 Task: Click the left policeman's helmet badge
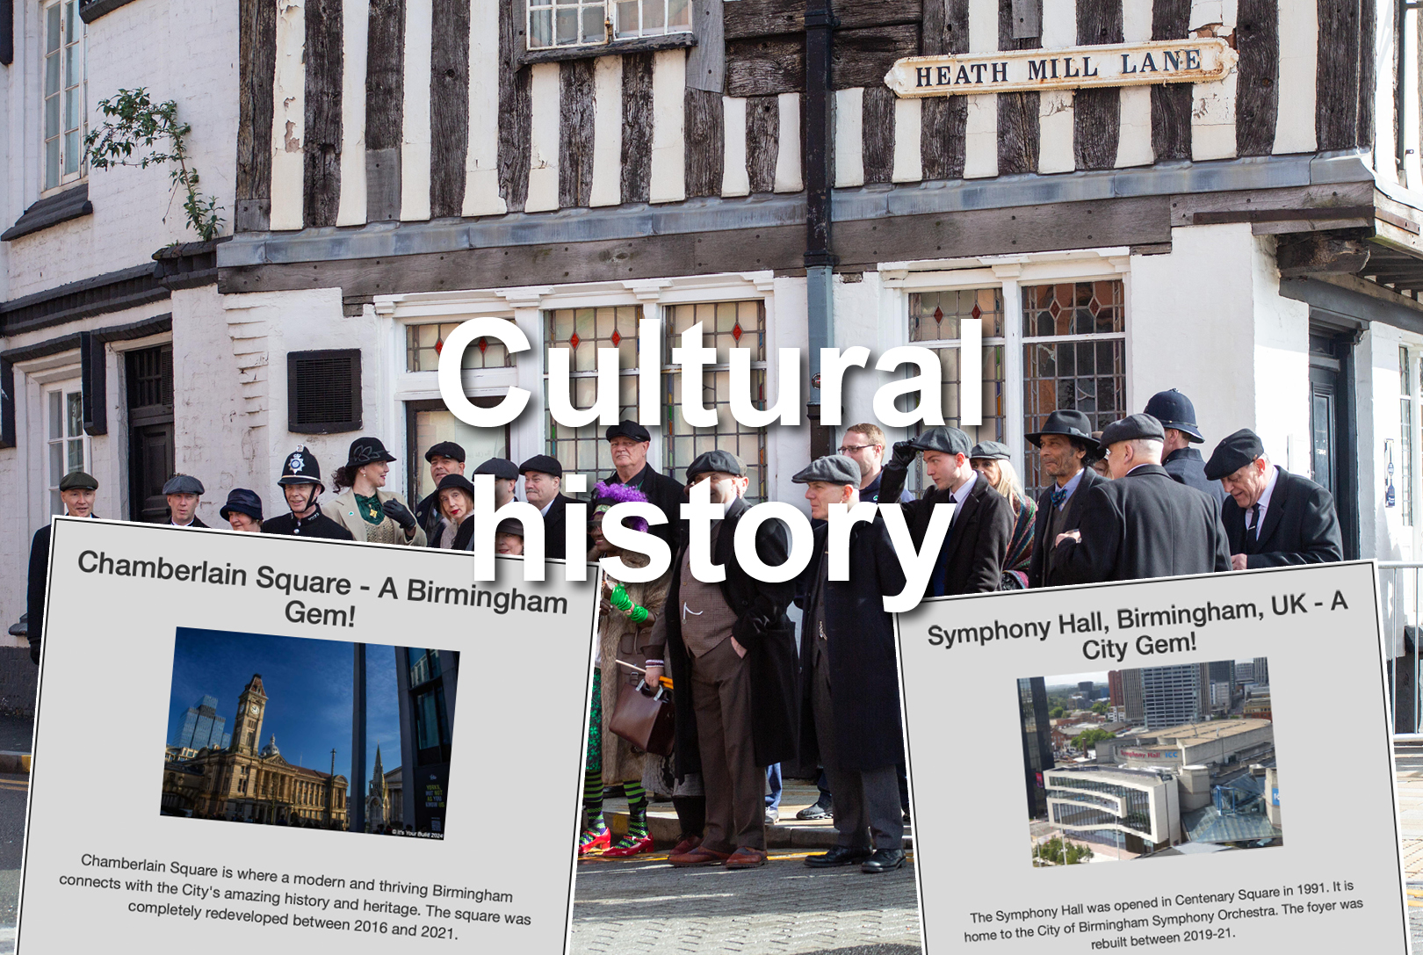point(296,462)
